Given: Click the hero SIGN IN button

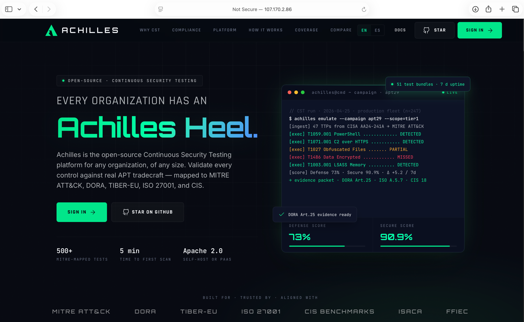Looking at the screenshot, I should click(82, 212).
